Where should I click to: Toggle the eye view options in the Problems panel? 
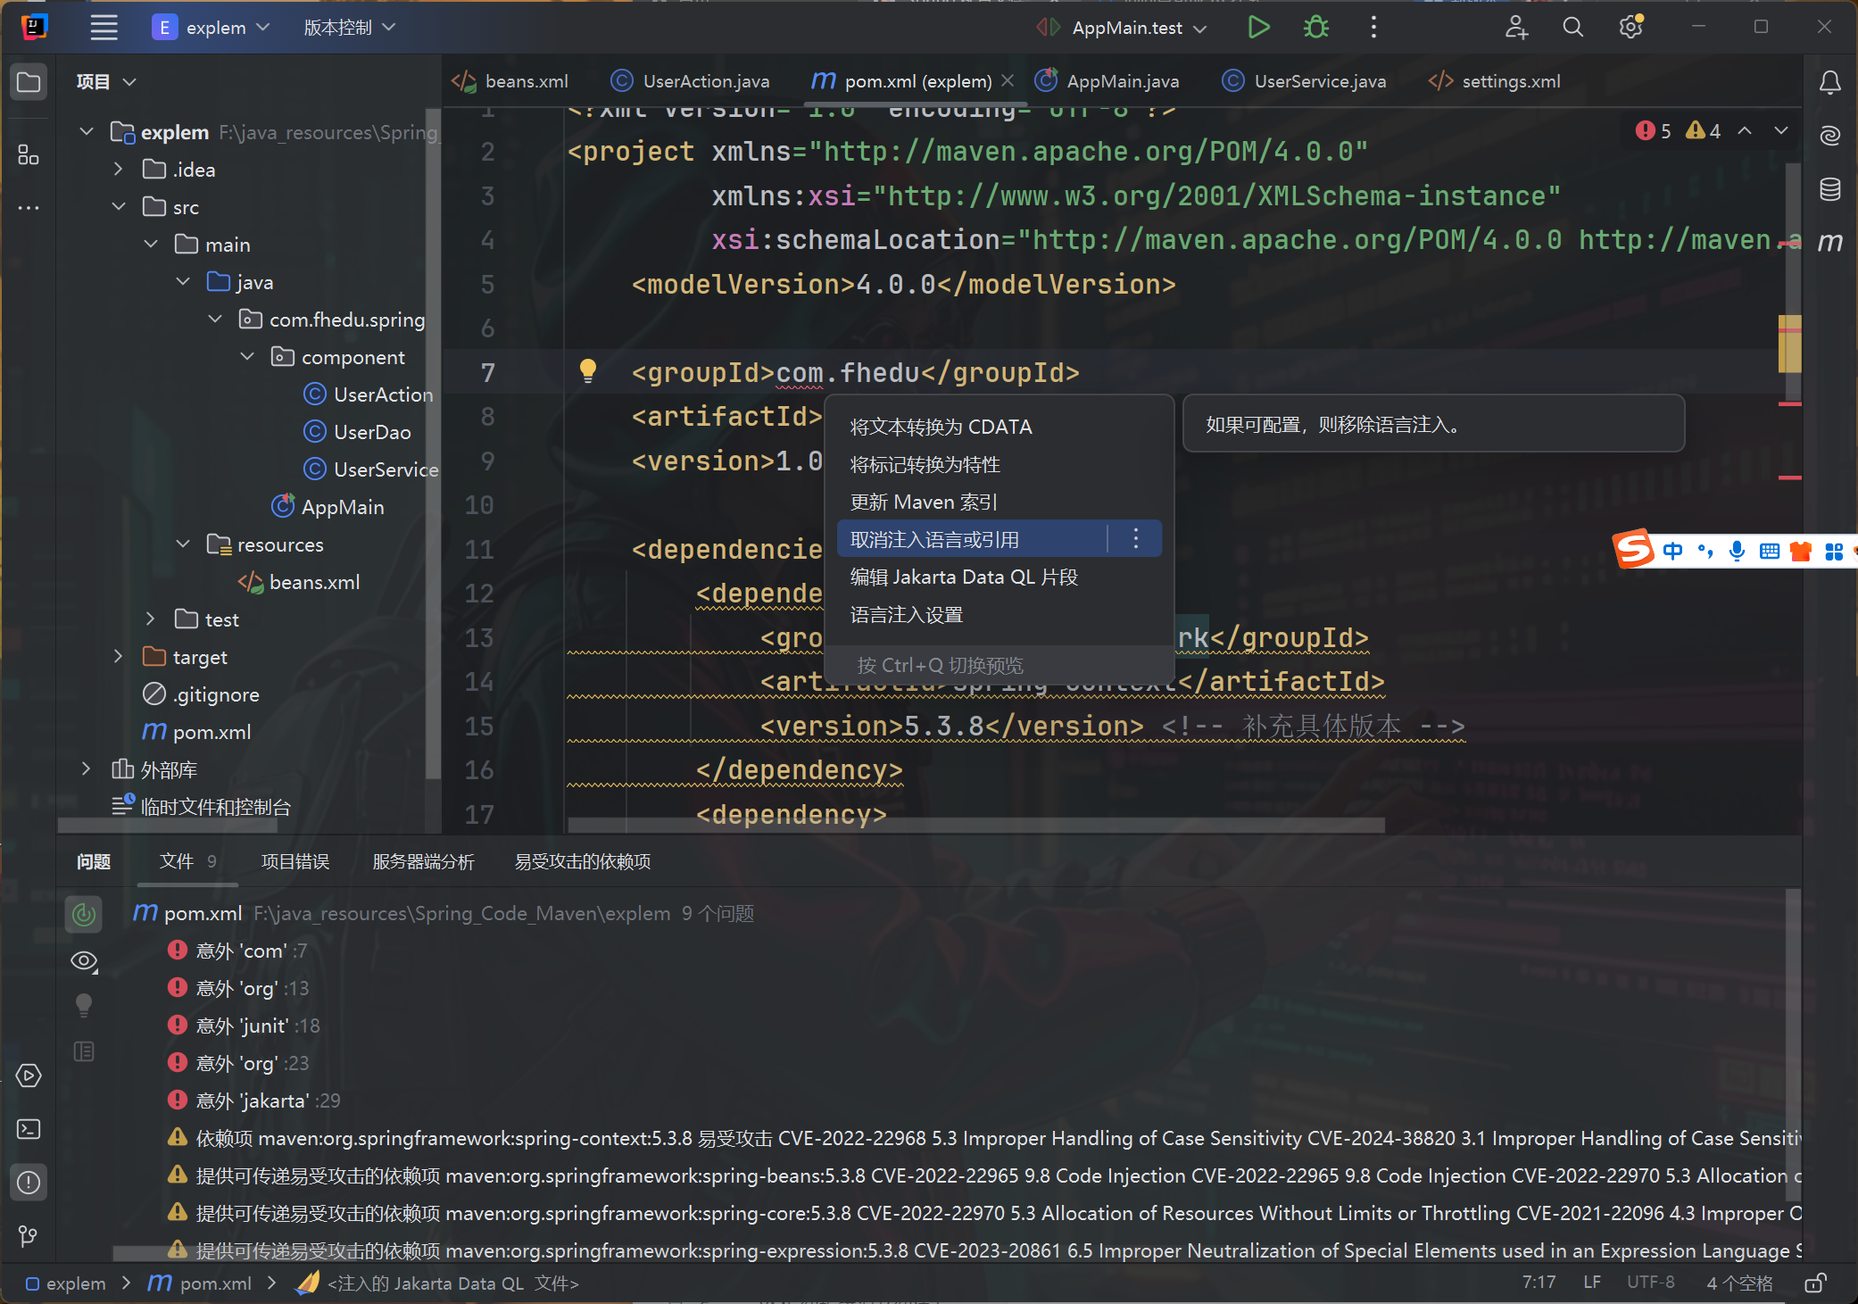[84, 961]
